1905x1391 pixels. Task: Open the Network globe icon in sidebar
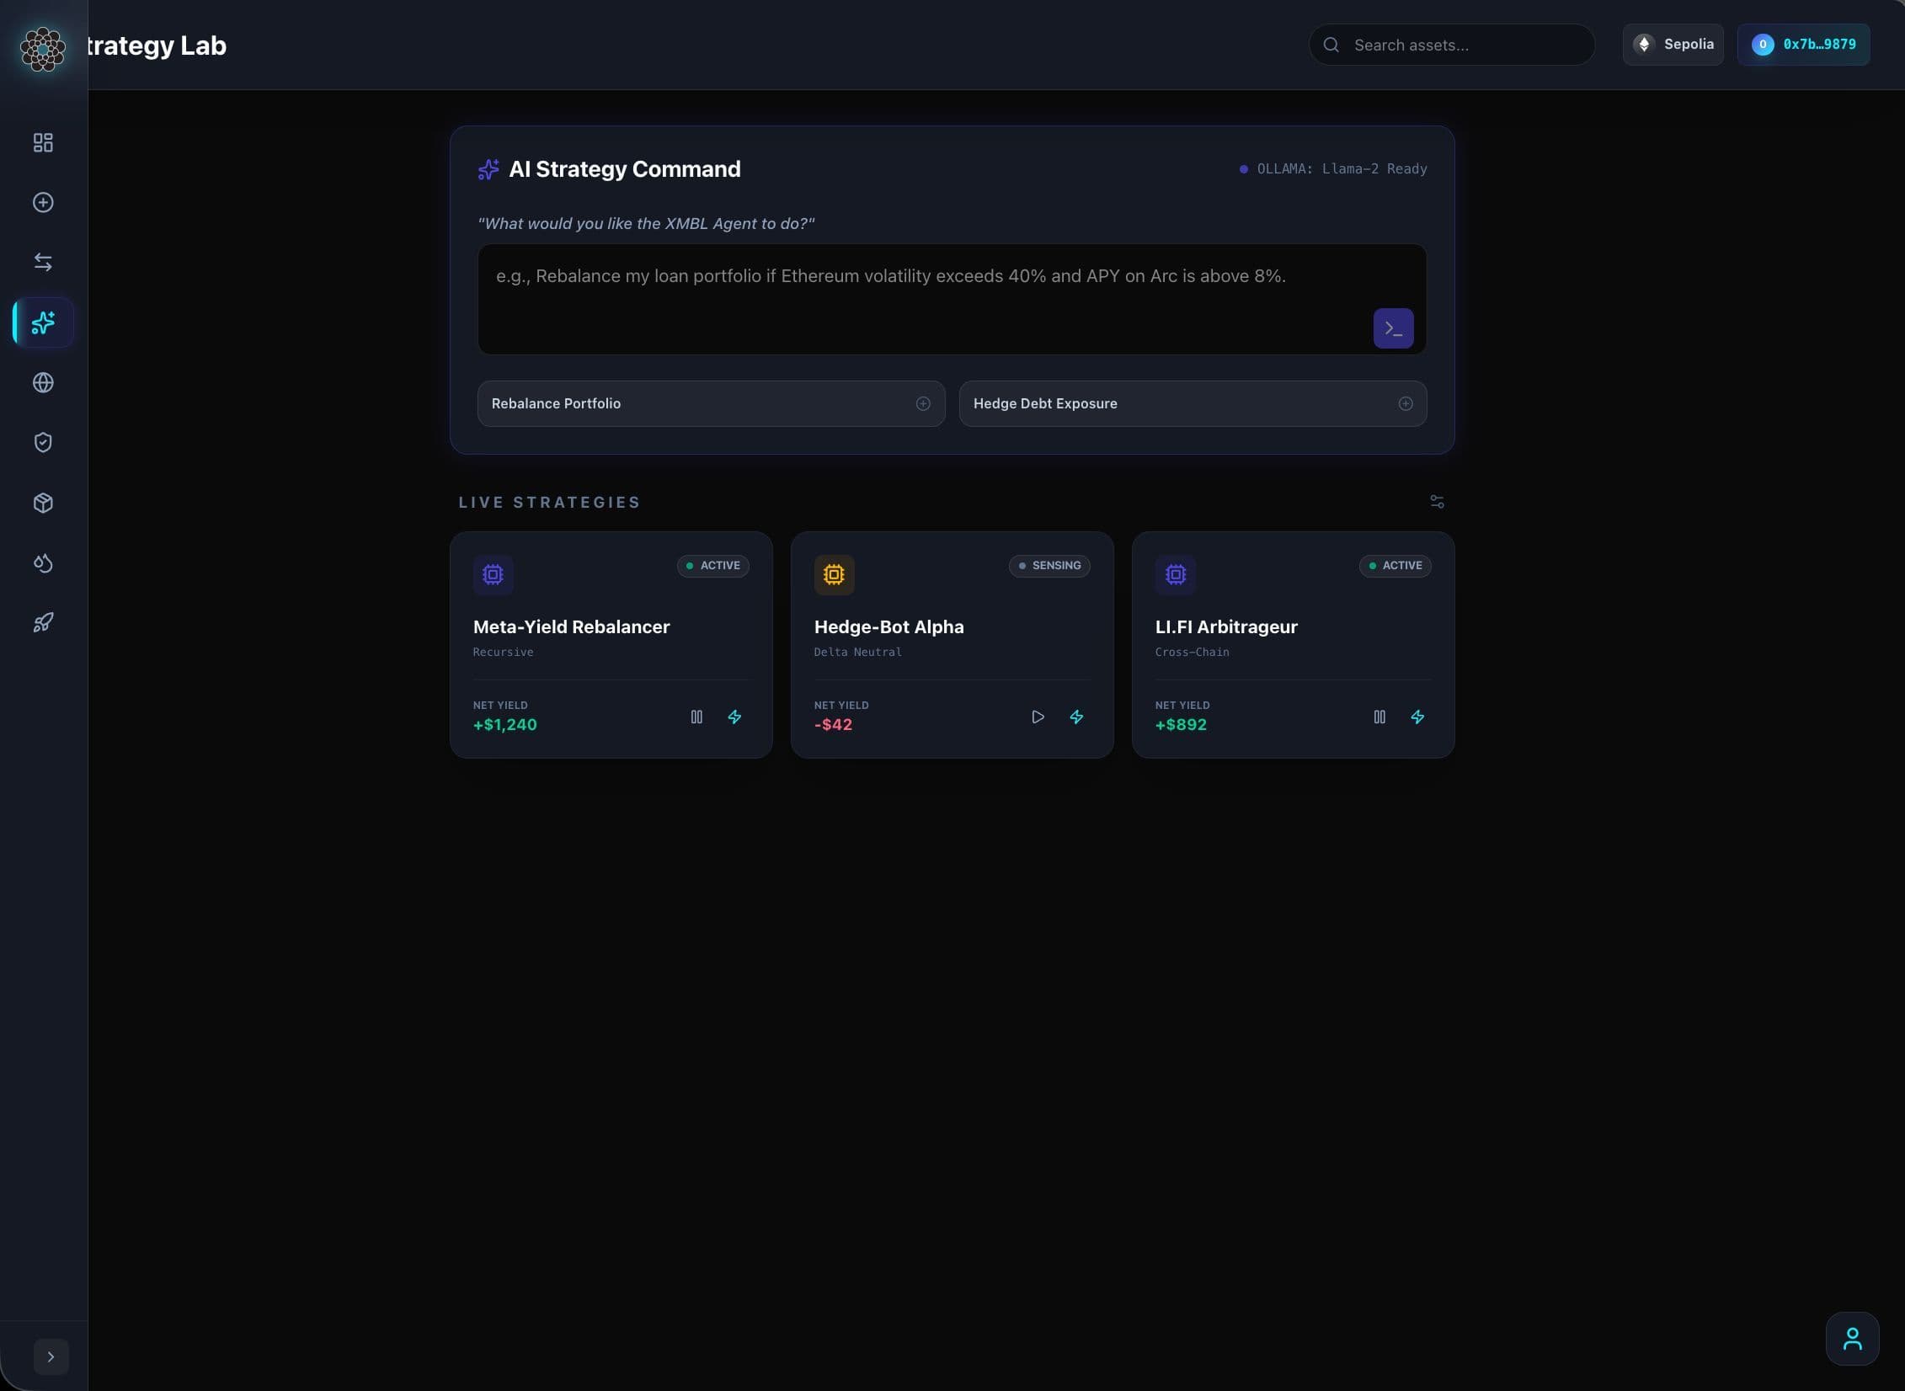tap(43, 382)
